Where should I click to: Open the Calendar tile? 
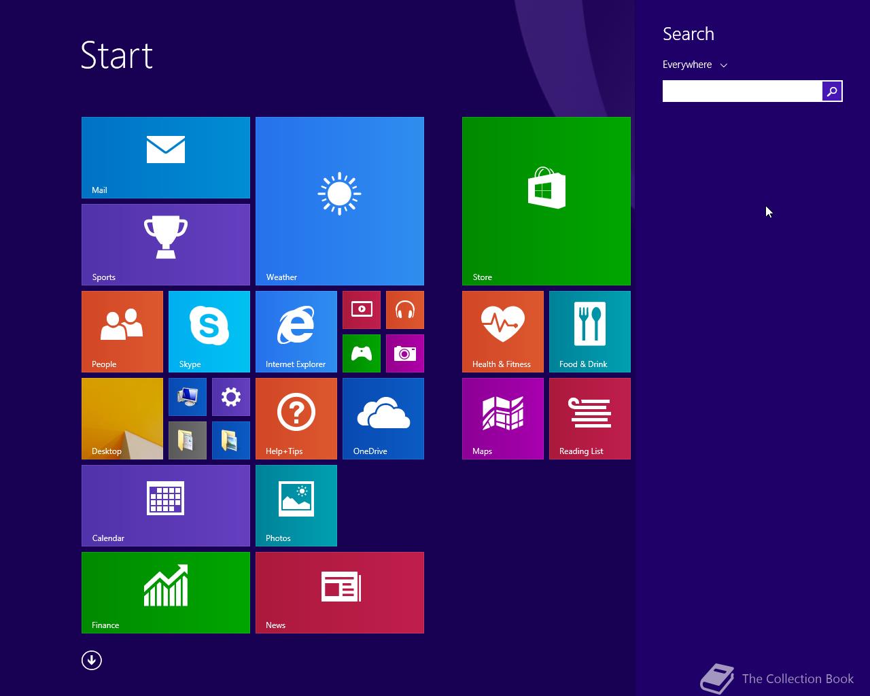click(x=166, y=506)
